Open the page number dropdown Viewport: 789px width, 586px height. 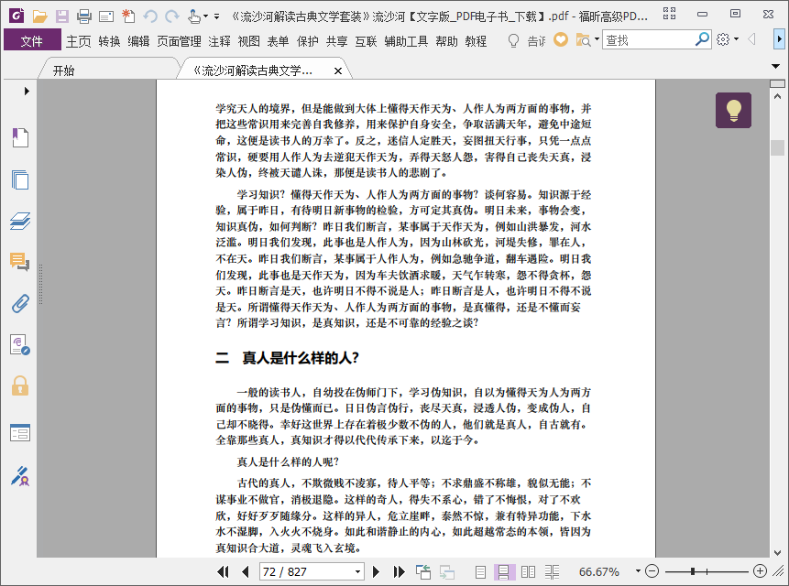point(357,572)
